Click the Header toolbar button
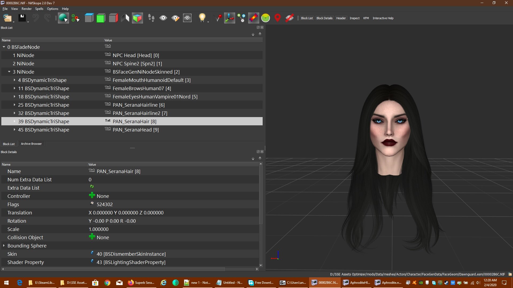Screen dimensions: 513x288 coord(341,18)
